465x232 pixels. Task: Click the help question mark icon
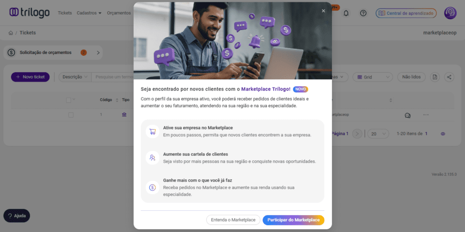[363, 13]
